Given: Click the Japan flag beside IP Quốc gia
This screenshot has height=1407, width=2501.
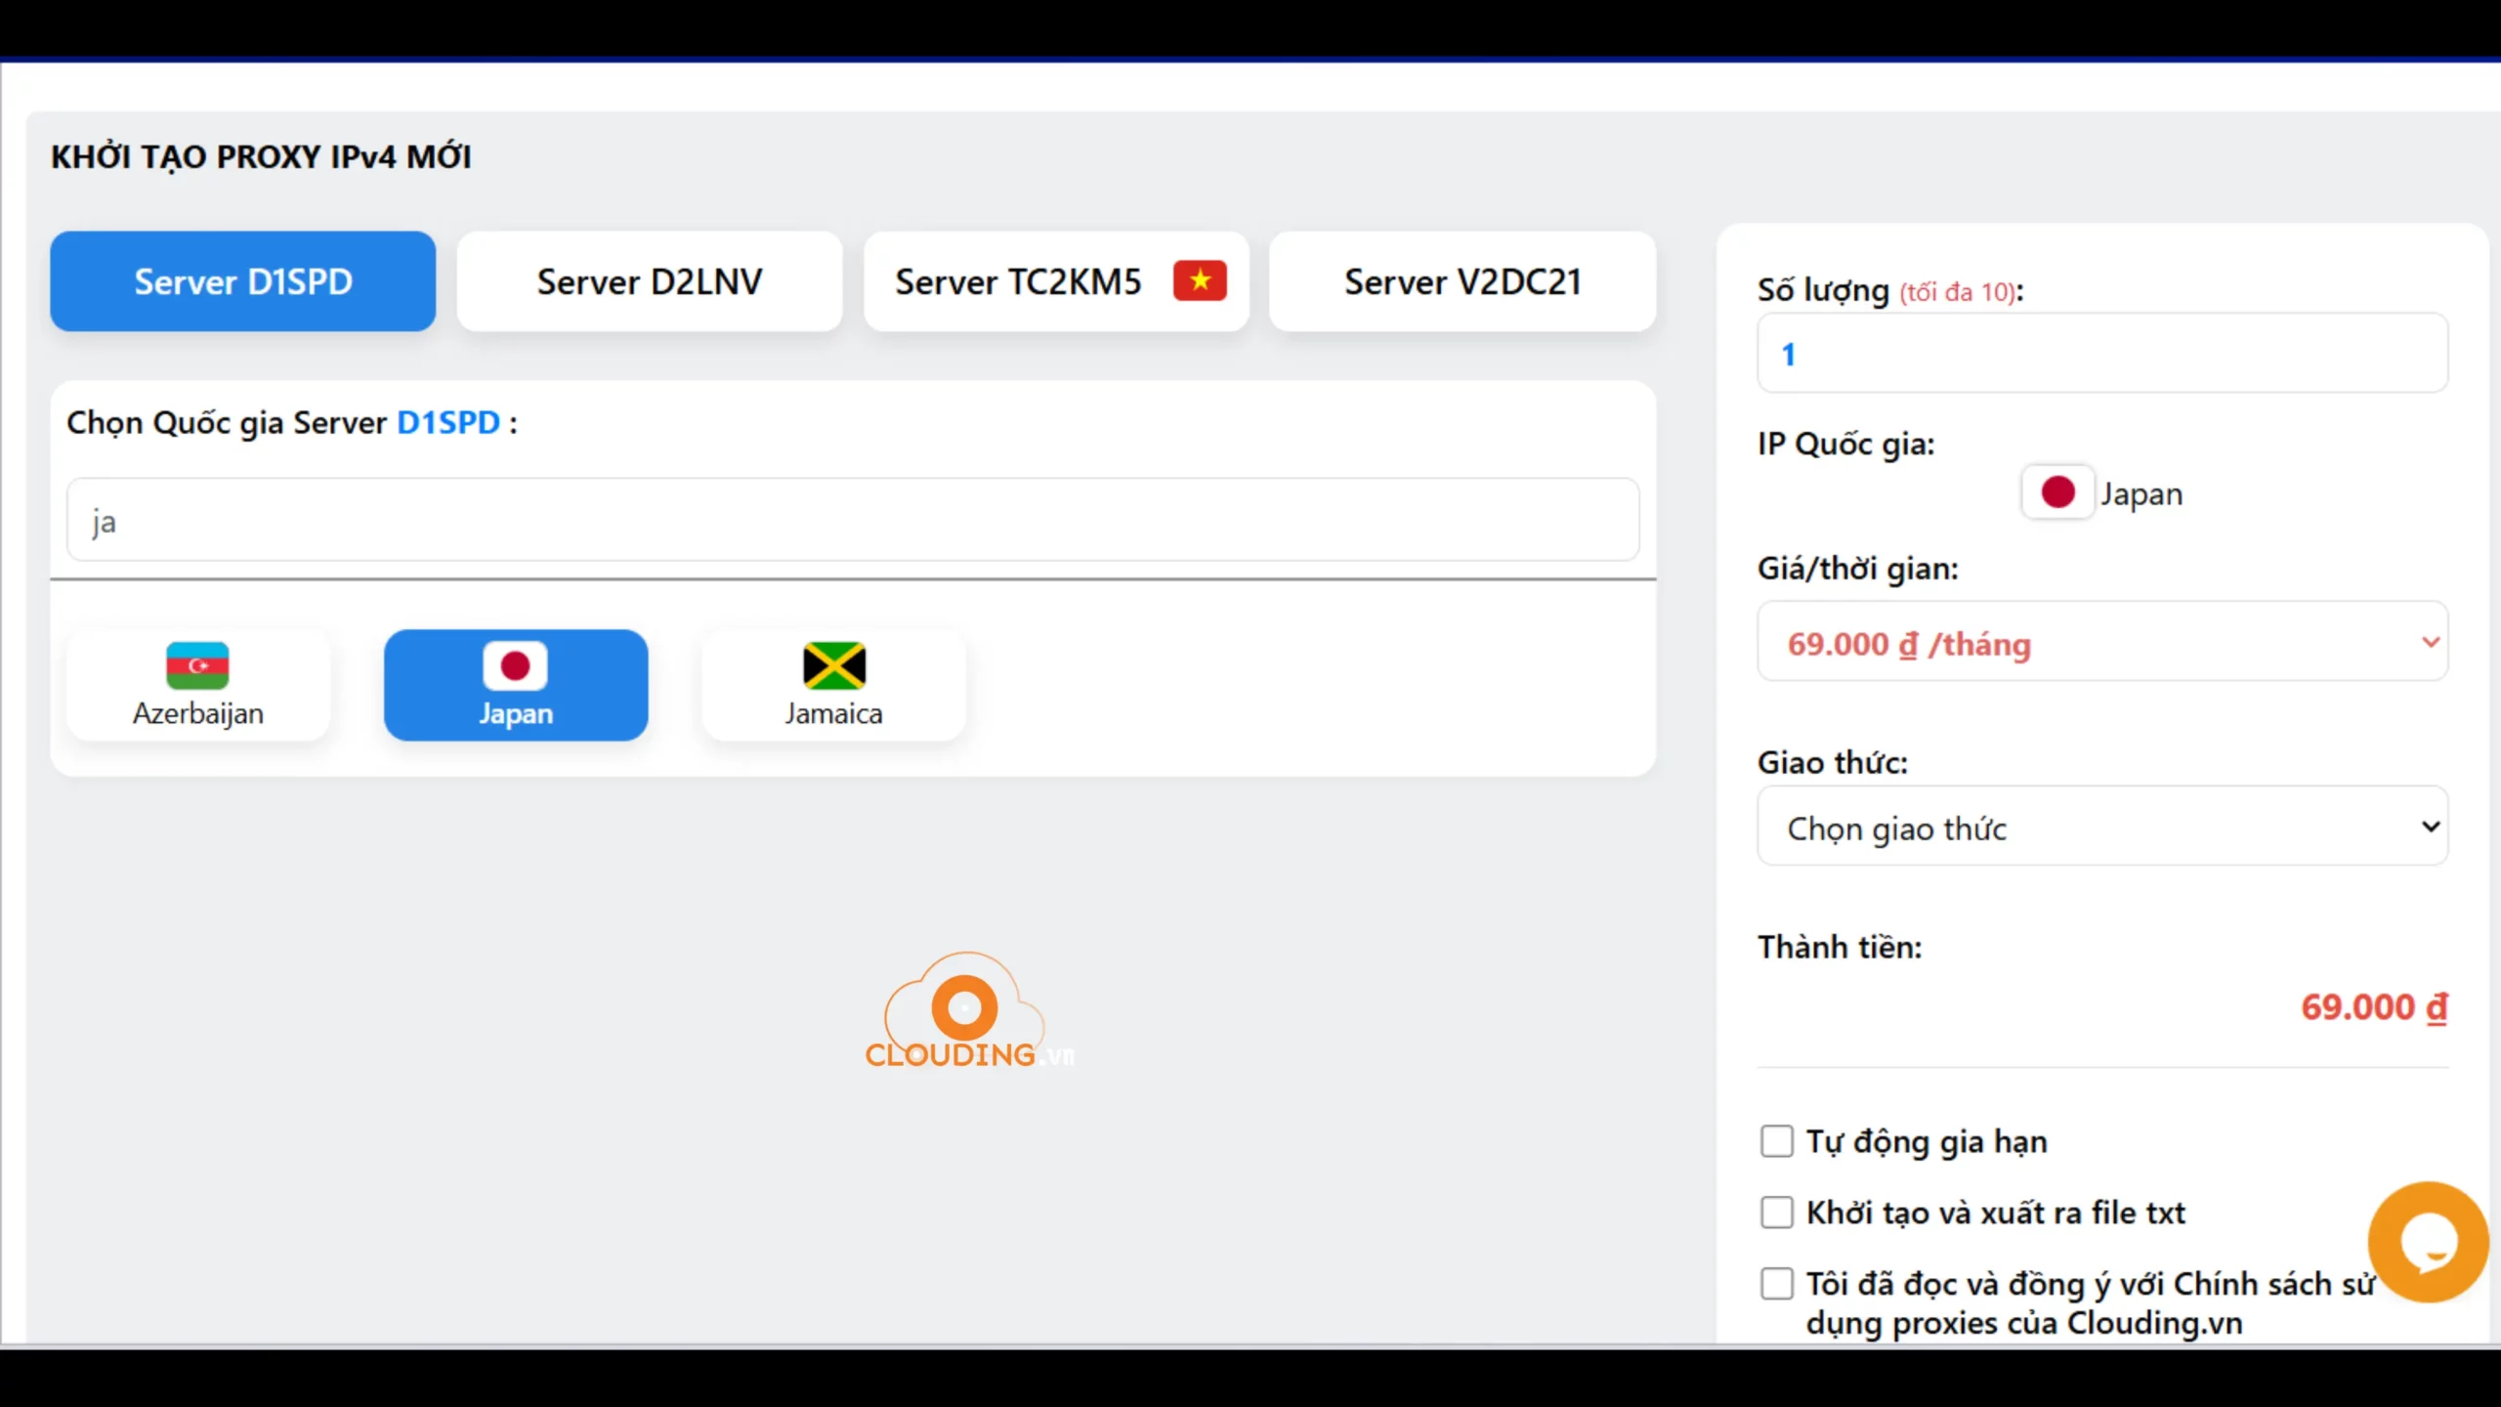Looking at the screenshot, I should [2057, 492].
